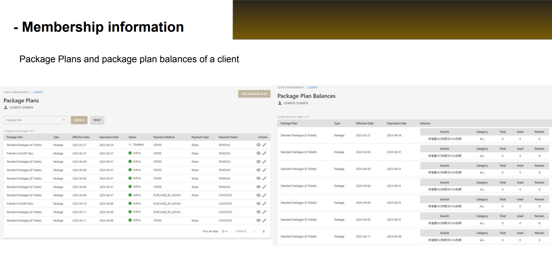The height and width of the screenshot is (272, 552).
Task: Click the Payment Type column header
Action: point(200,137)
